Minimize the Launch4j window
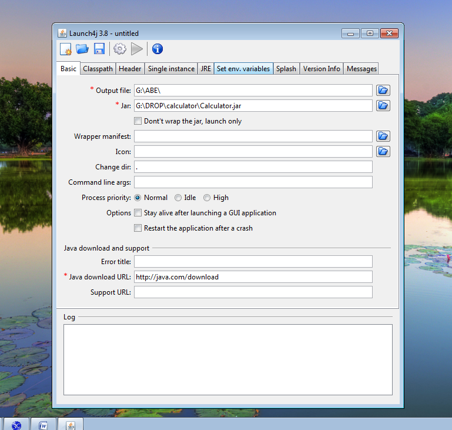Image resolution: width=452 pixels, height=430 pixels. pos(350,34)
